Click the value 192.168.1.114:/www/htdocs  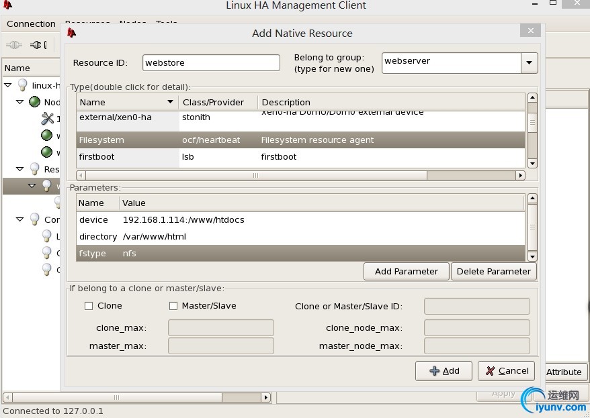pyautogui.click(x=183, y=219)
